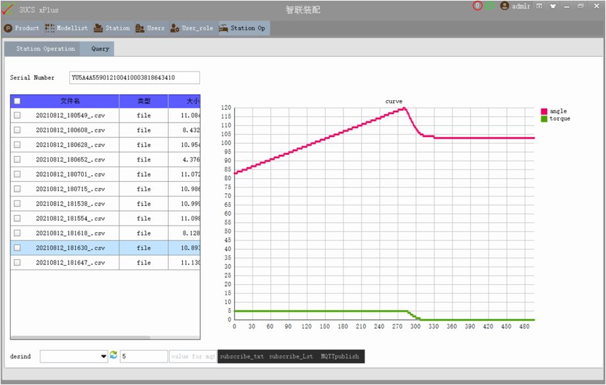Open the Users menu item
Viewport: 606px width, 385px height.
click(150, 28)
